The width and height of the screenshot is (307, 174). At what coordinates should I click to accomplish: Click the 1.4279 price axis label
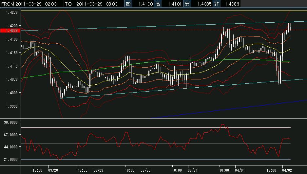[12, 12]
